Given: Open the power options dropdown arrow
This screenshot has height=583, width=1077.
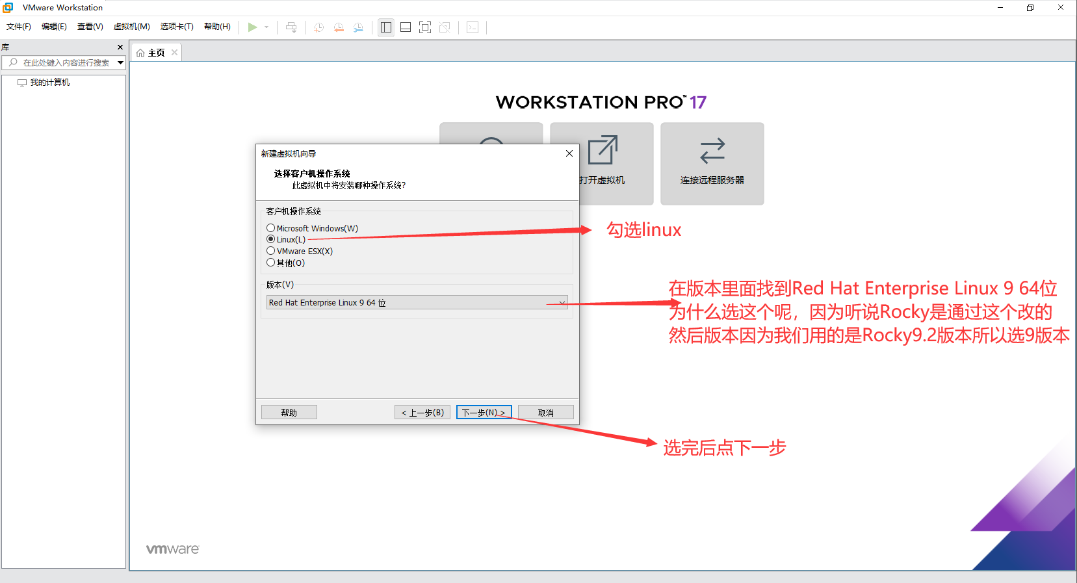Looking at the screenshot, I should (x=266, y=27).
